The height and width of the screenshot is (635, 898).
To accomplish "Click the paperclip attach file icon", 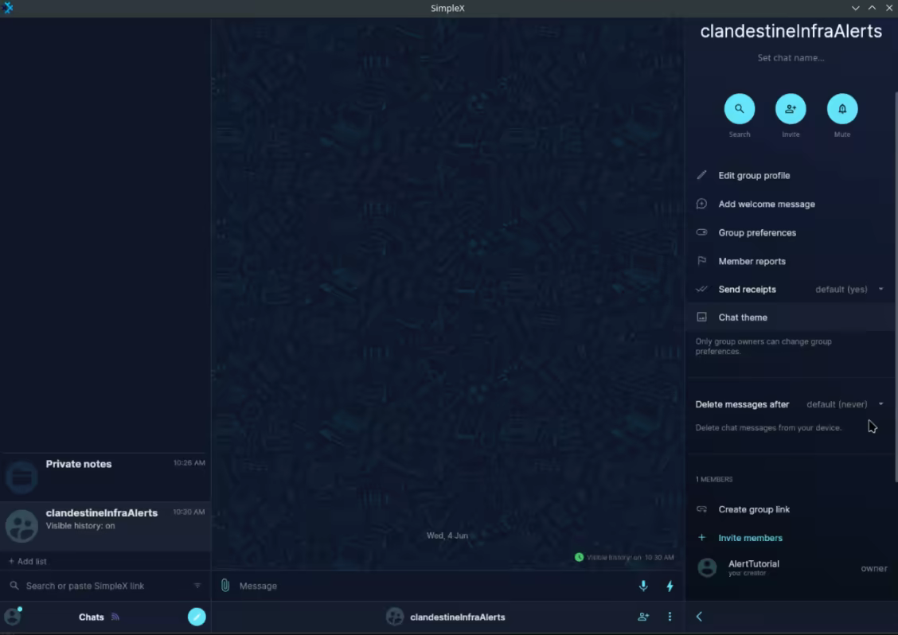I will (225, 586).
